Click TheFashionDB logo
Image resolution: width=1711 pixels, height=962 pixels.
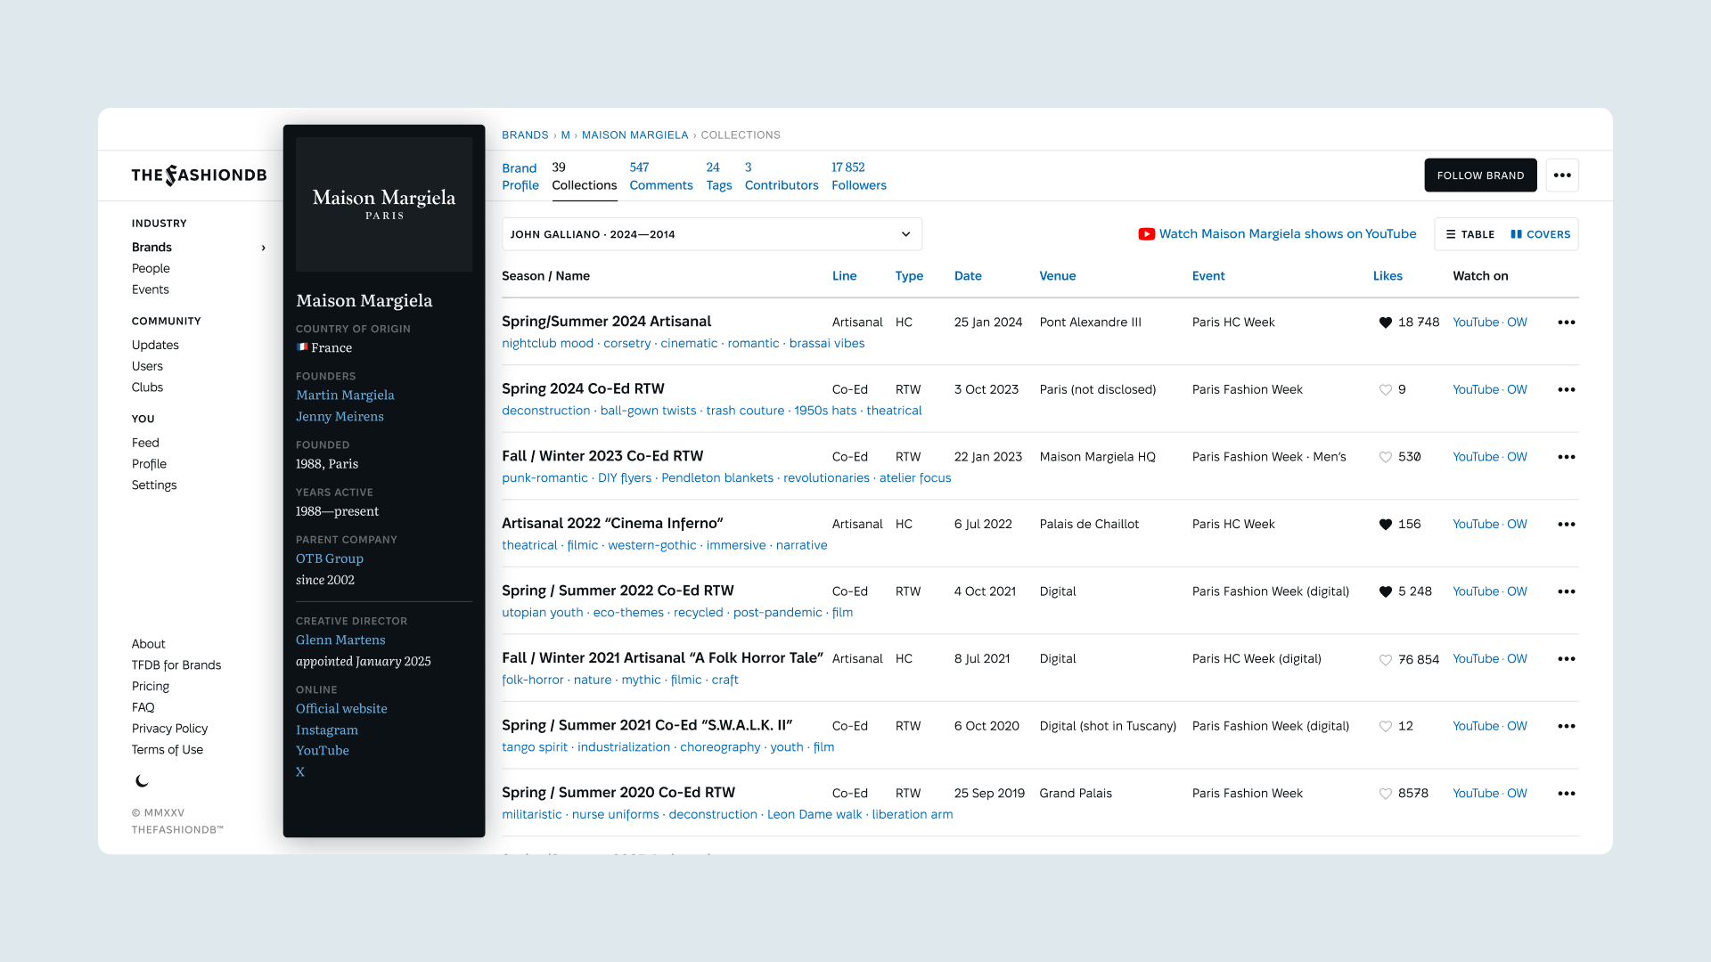[199, 175]
